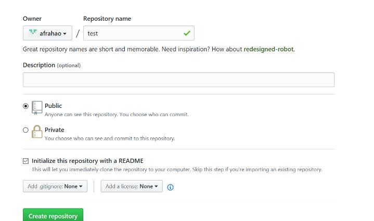
Task: Focus the Repository name text field
Action: [139, 33]
